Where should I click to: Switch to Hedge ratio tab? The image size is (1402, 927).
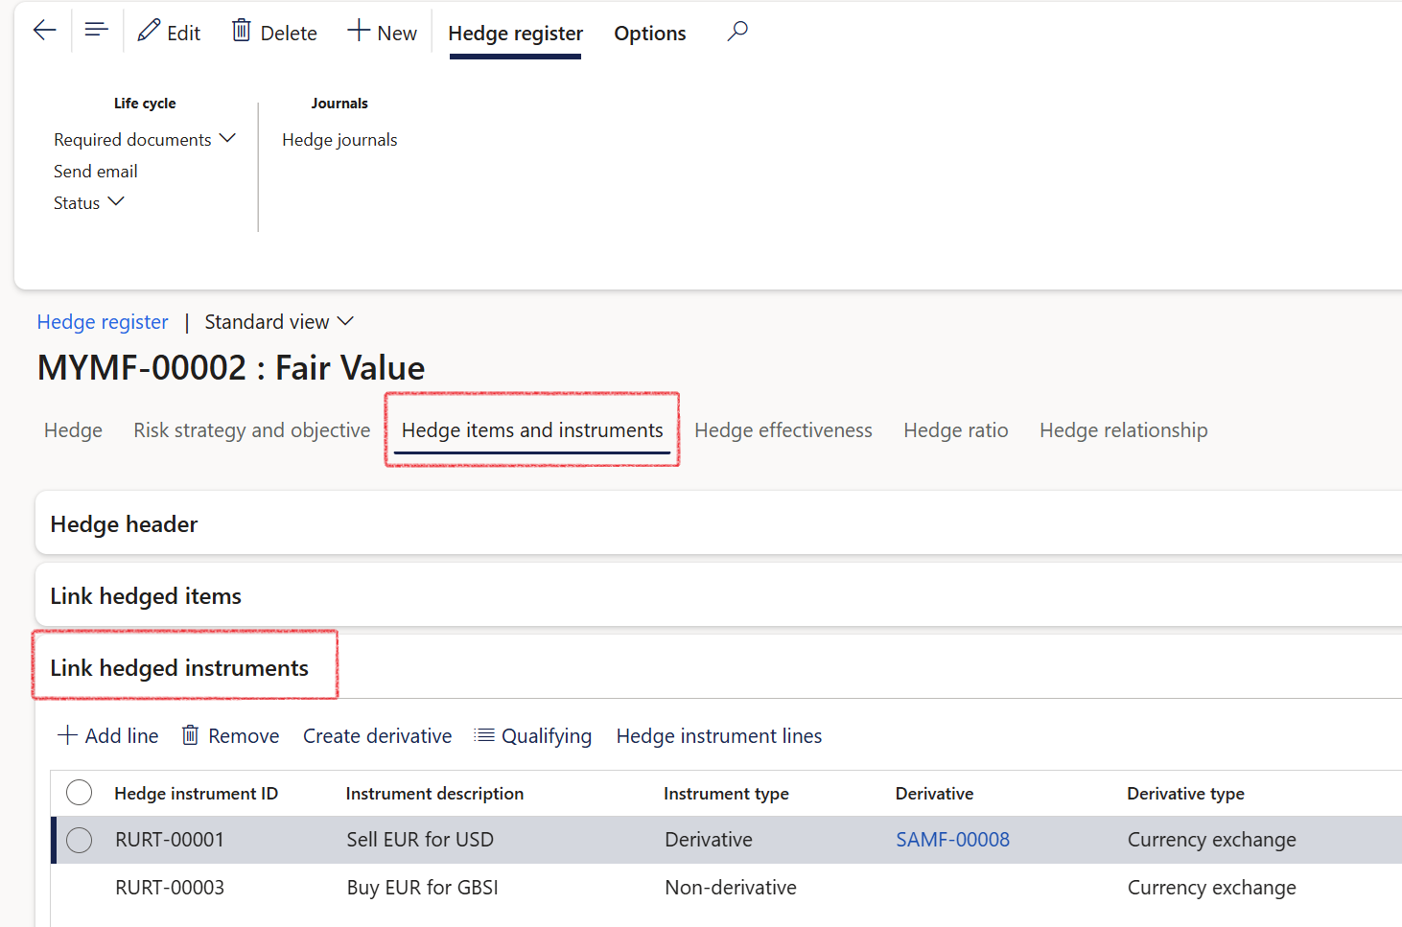[956, 430]
